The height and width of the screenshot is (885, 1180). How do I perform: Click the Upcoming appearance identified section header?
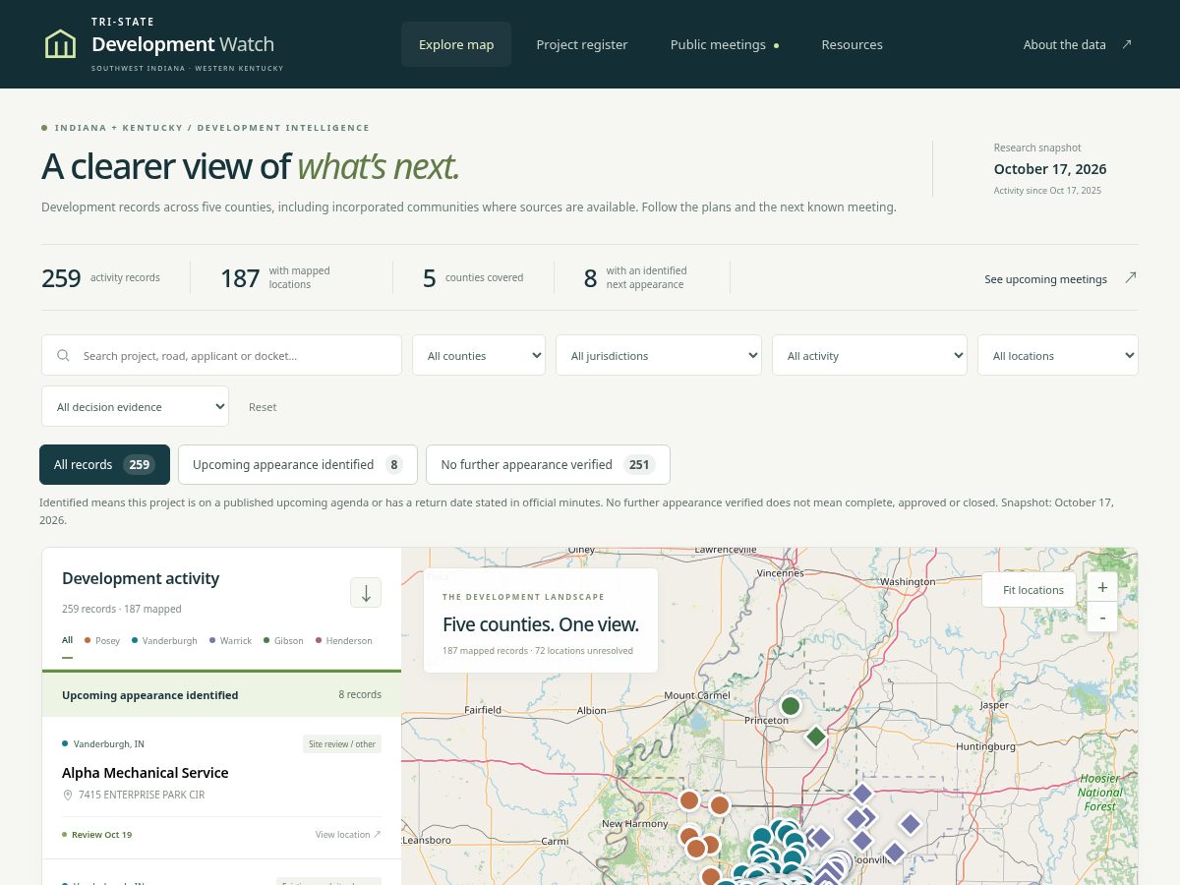click(x=221, y=694)
